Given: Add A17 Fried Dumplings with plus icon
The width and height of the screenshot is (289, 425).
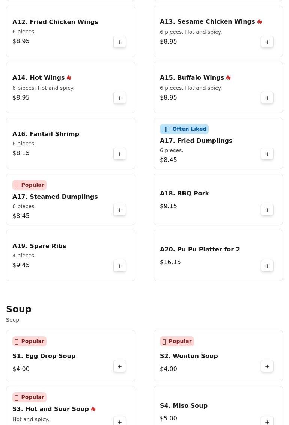Looking at the screenshot, I should click(267, 154).
